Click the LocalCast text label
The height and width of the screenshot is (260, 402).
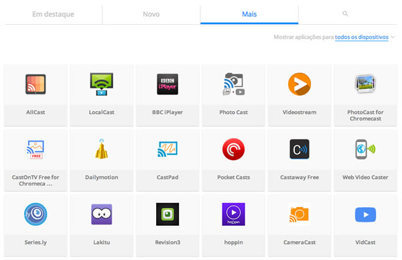point(102,113)
